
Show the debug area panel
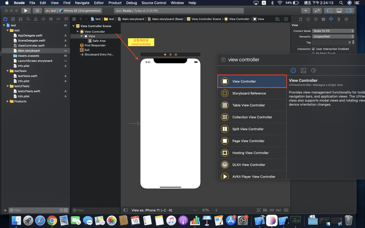[x=339, y=10]
